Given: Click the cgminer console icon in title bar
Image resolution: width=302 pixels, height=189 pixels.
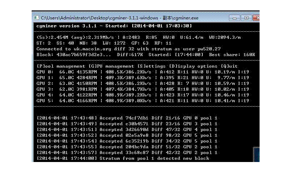Looking at the screenshot, I should pyautogui.click(x=36, y=18).
